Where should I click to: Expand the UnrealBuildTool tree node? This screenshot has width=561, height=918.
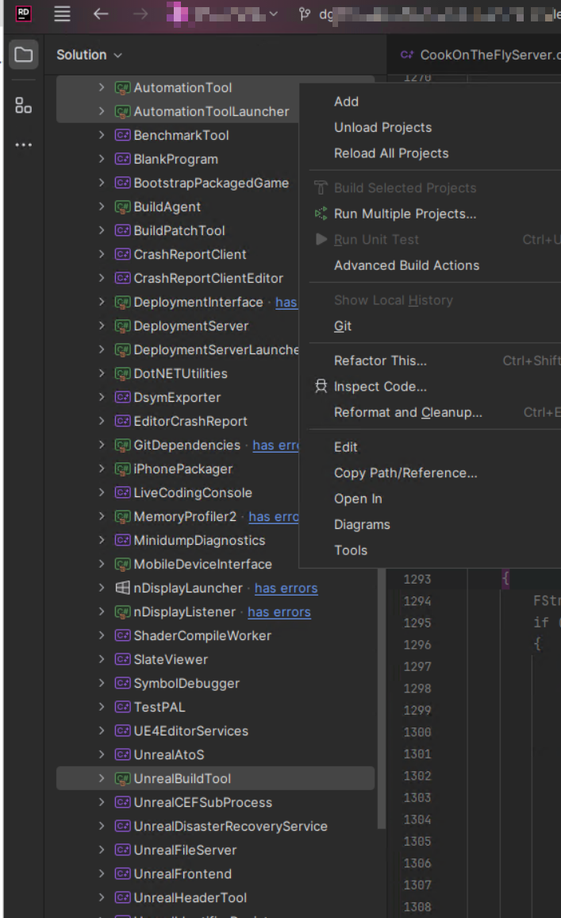click(x=102, y=778)
